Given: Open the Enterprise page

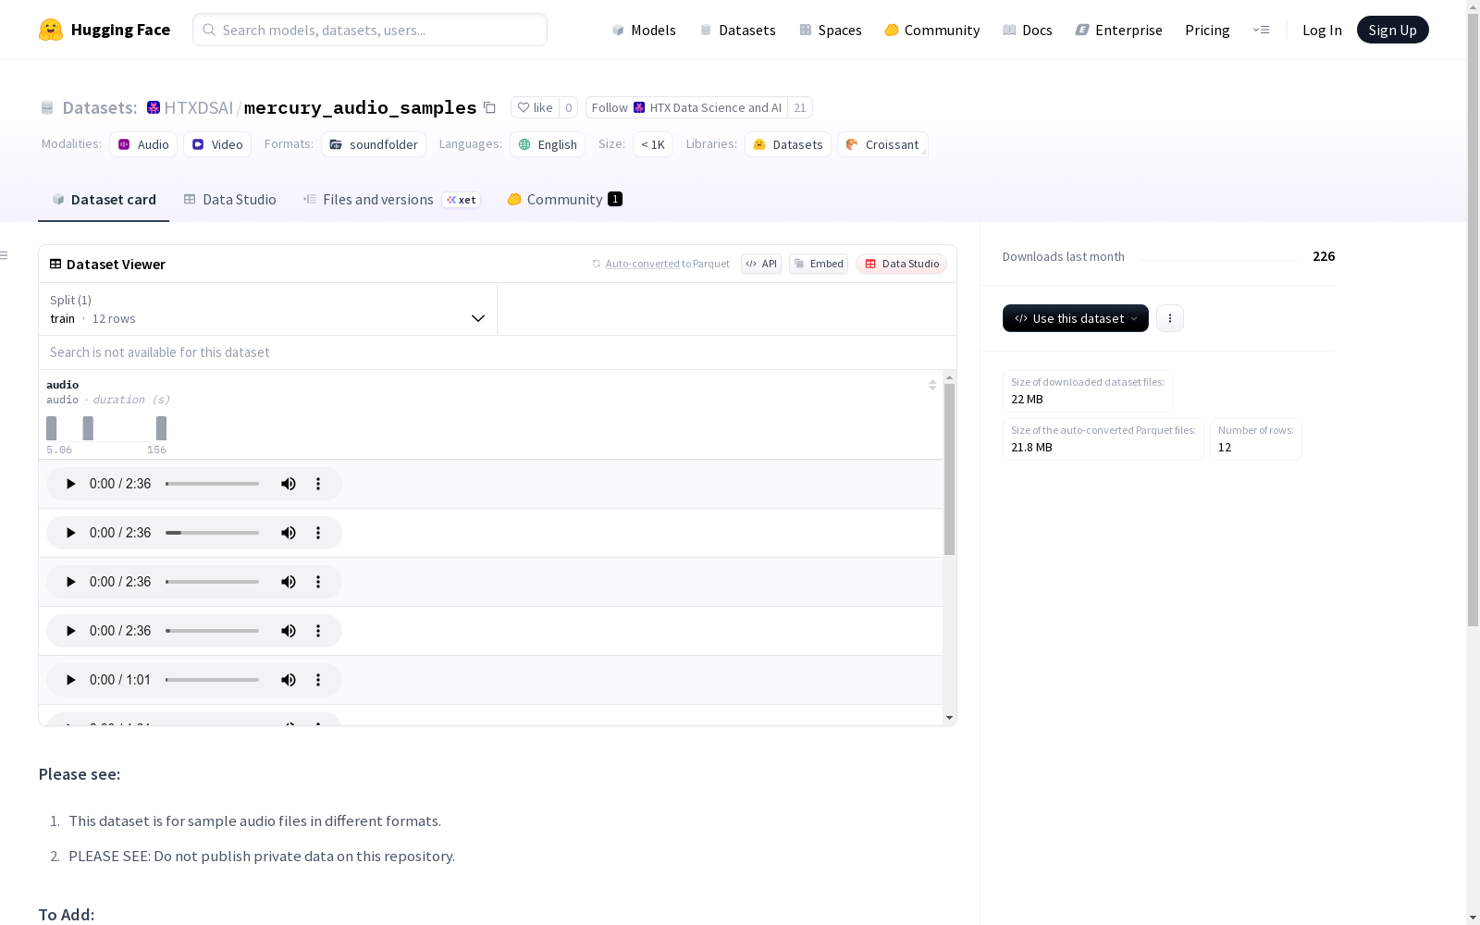Looking at the screenshot, I should [1118, 30].
